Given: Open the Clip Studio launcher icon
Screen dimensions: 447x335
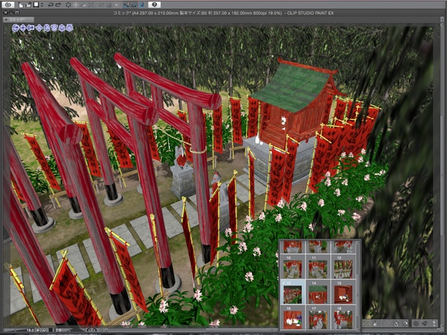Looking at the screenshot, I should click(8, 5).
